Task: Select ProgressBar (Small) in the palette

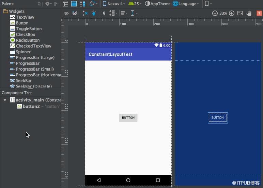Action: click(32, 69)
